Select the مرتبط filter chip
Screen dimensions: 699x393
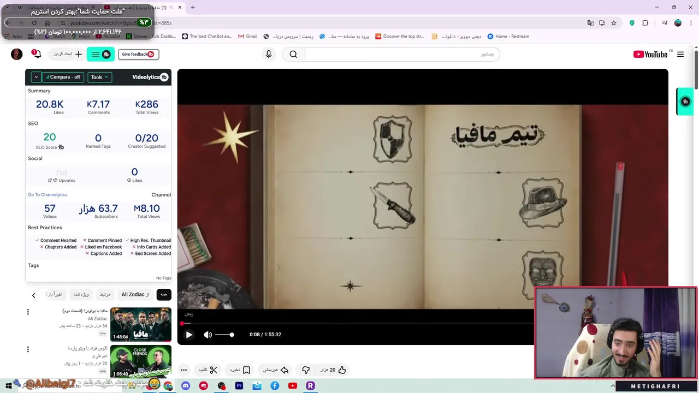click(x=105, y=295)
